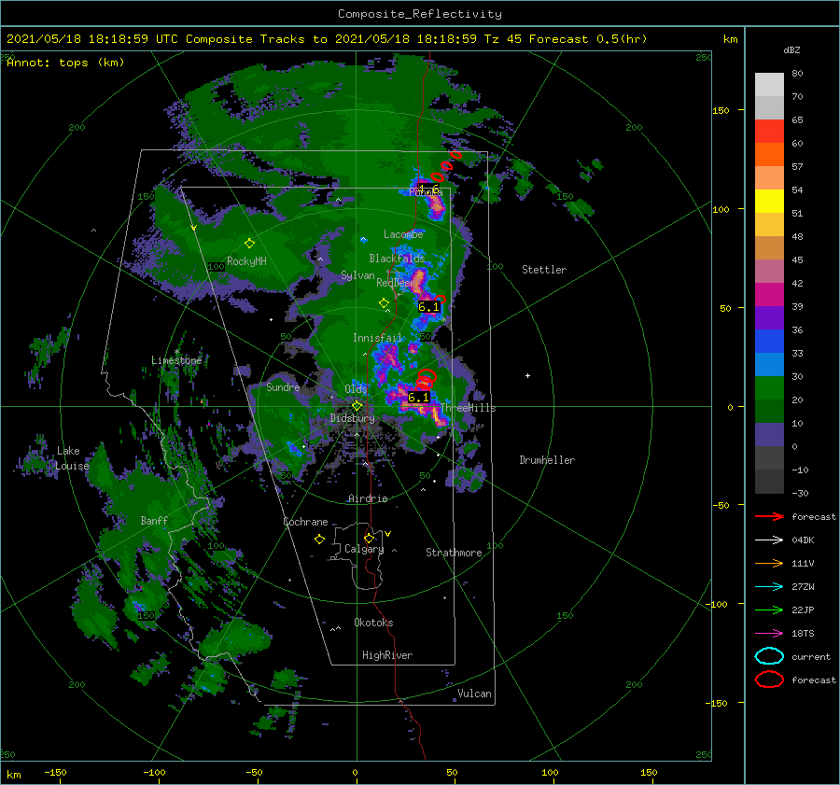Click the yellow diamond marker above RockyMH
The width and height of the screenshot is (840, 785).
249,244
